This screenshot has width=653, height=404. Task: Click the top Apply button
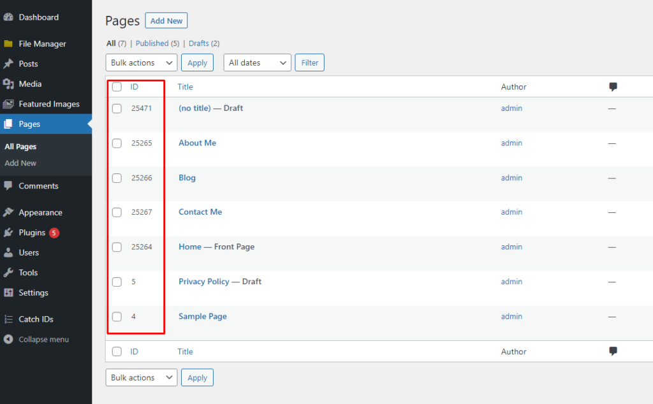coord(198,62)
